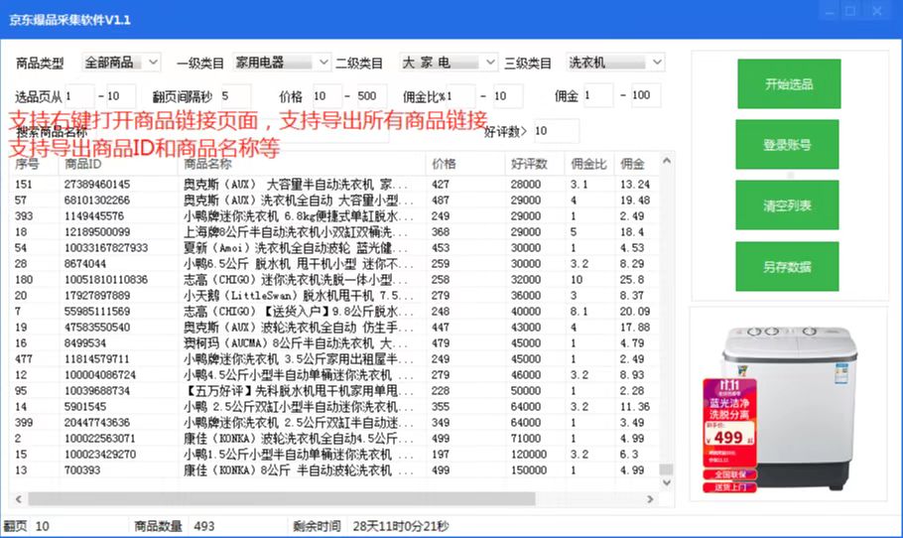The width and height of the screenshot is (903, 538).
Task: Focus the 选品页从 start page field
Action: [x=79, y=96]
